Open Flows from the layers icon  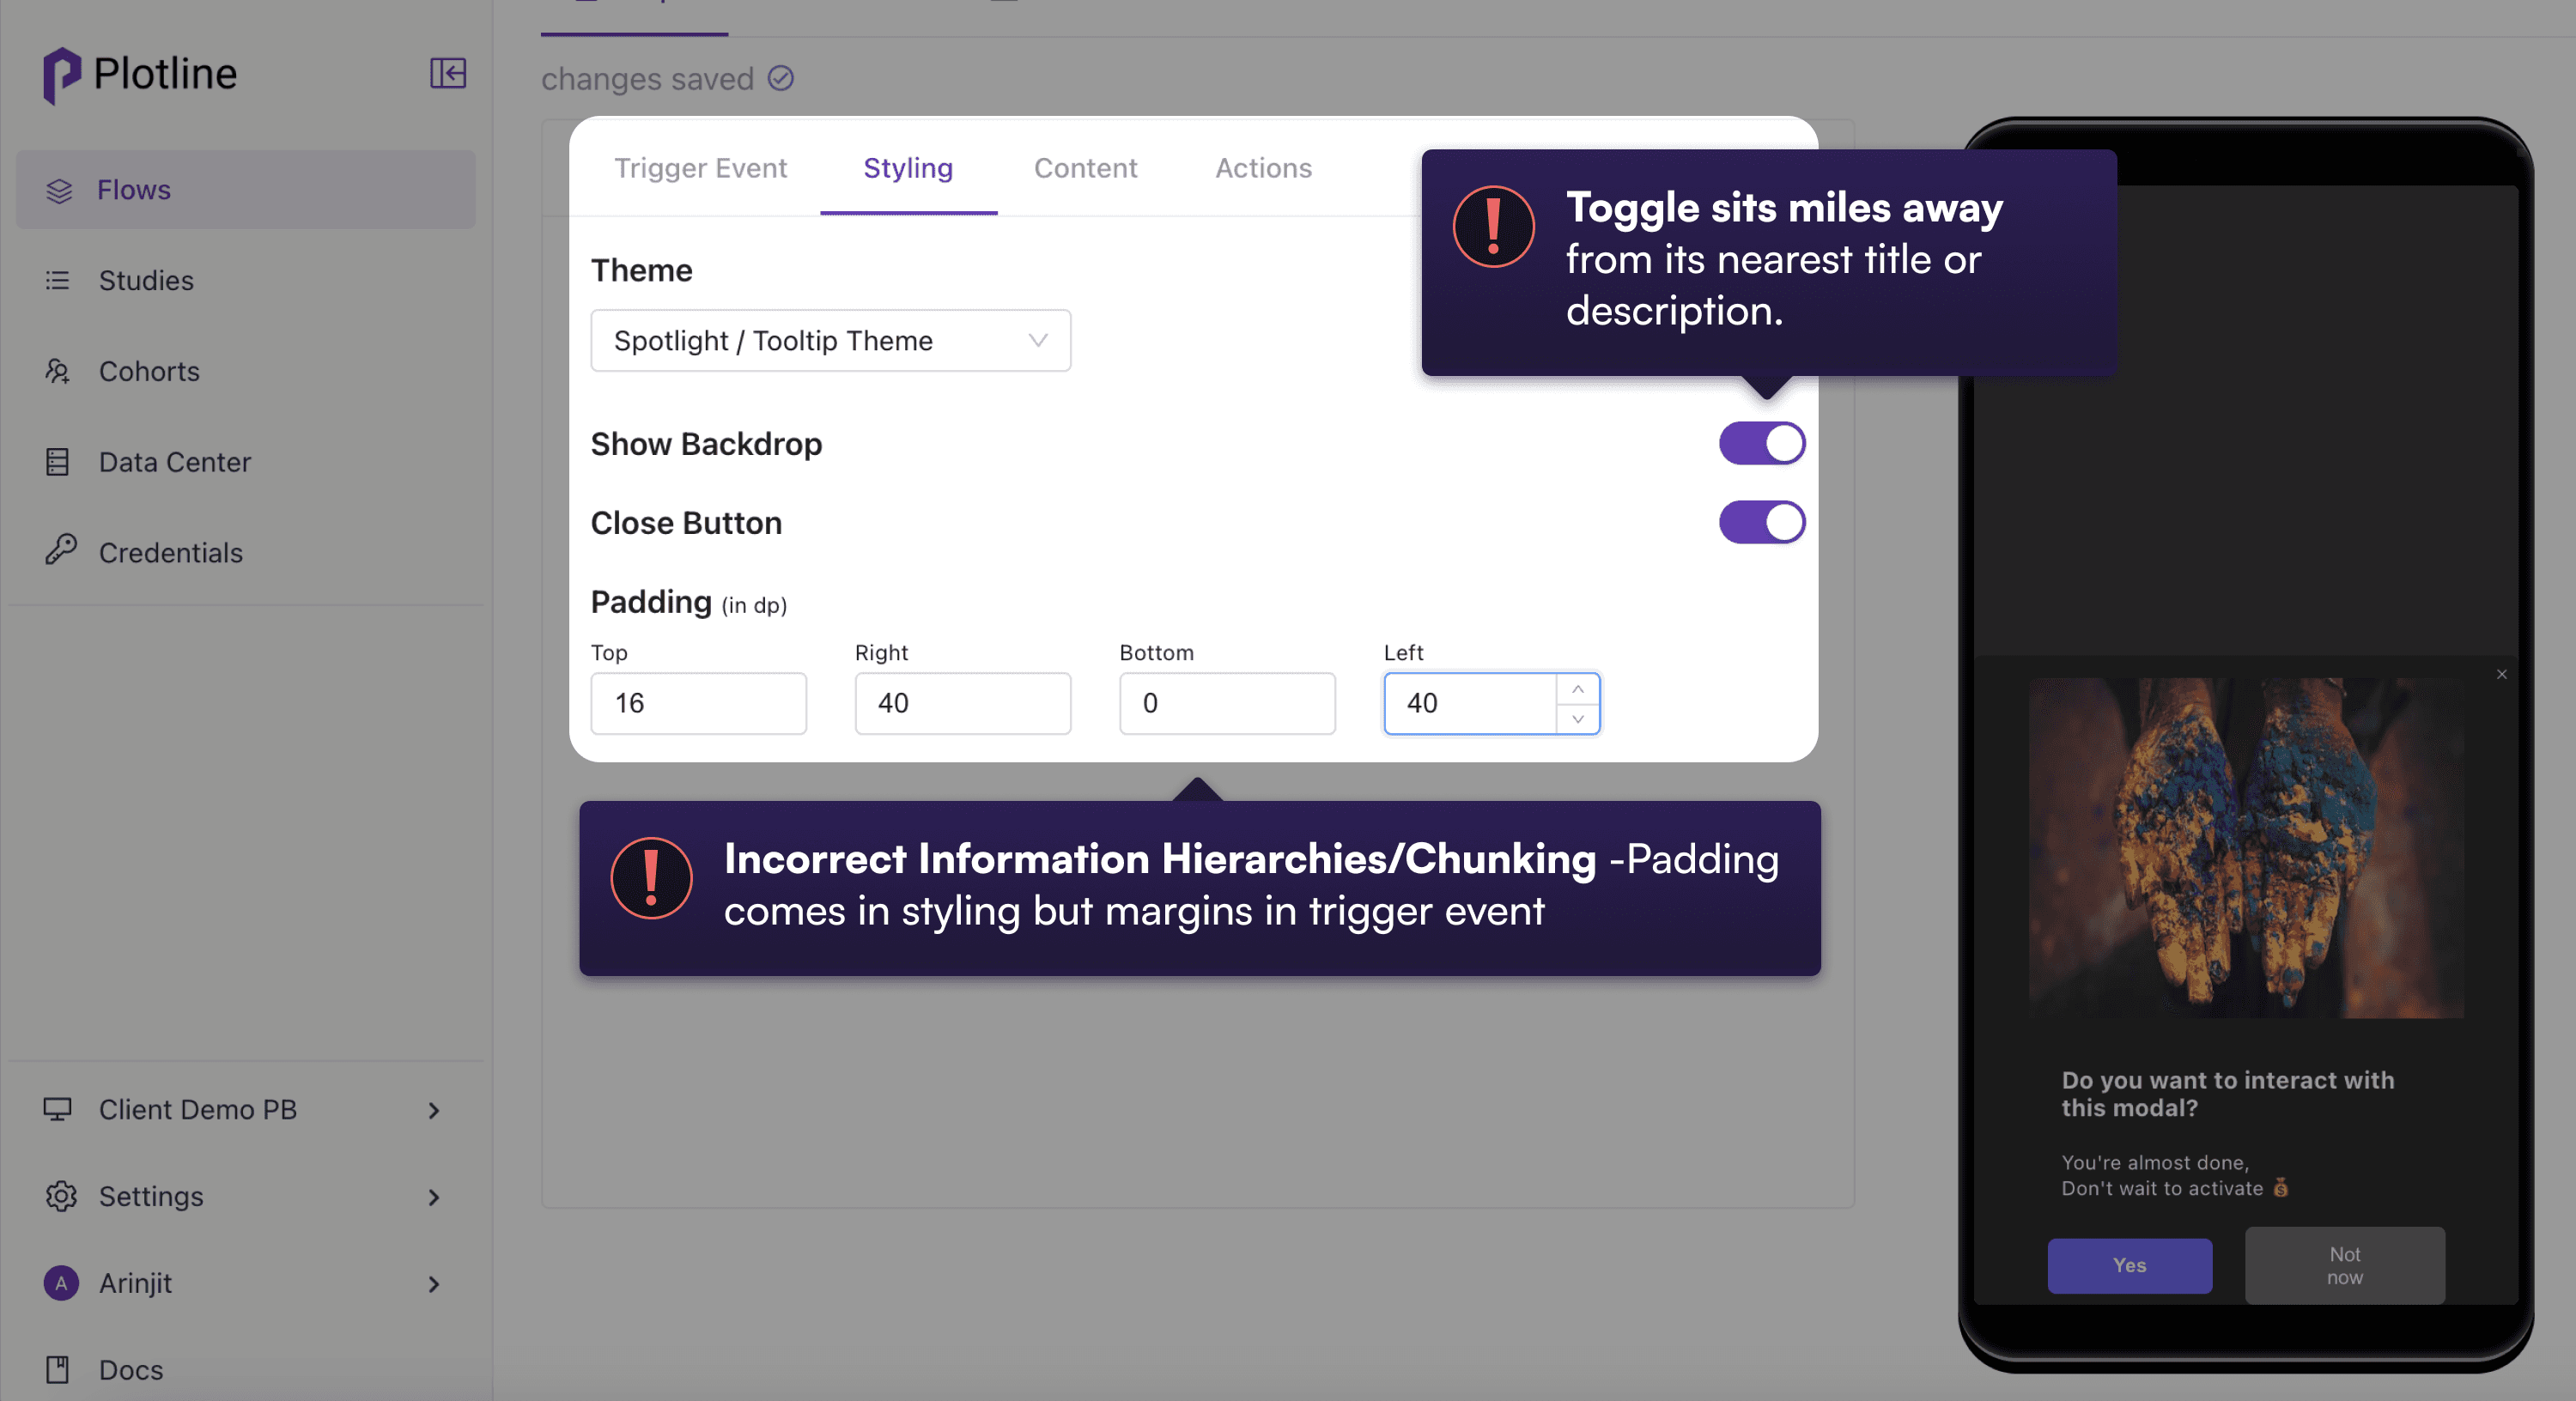point(59,190)
